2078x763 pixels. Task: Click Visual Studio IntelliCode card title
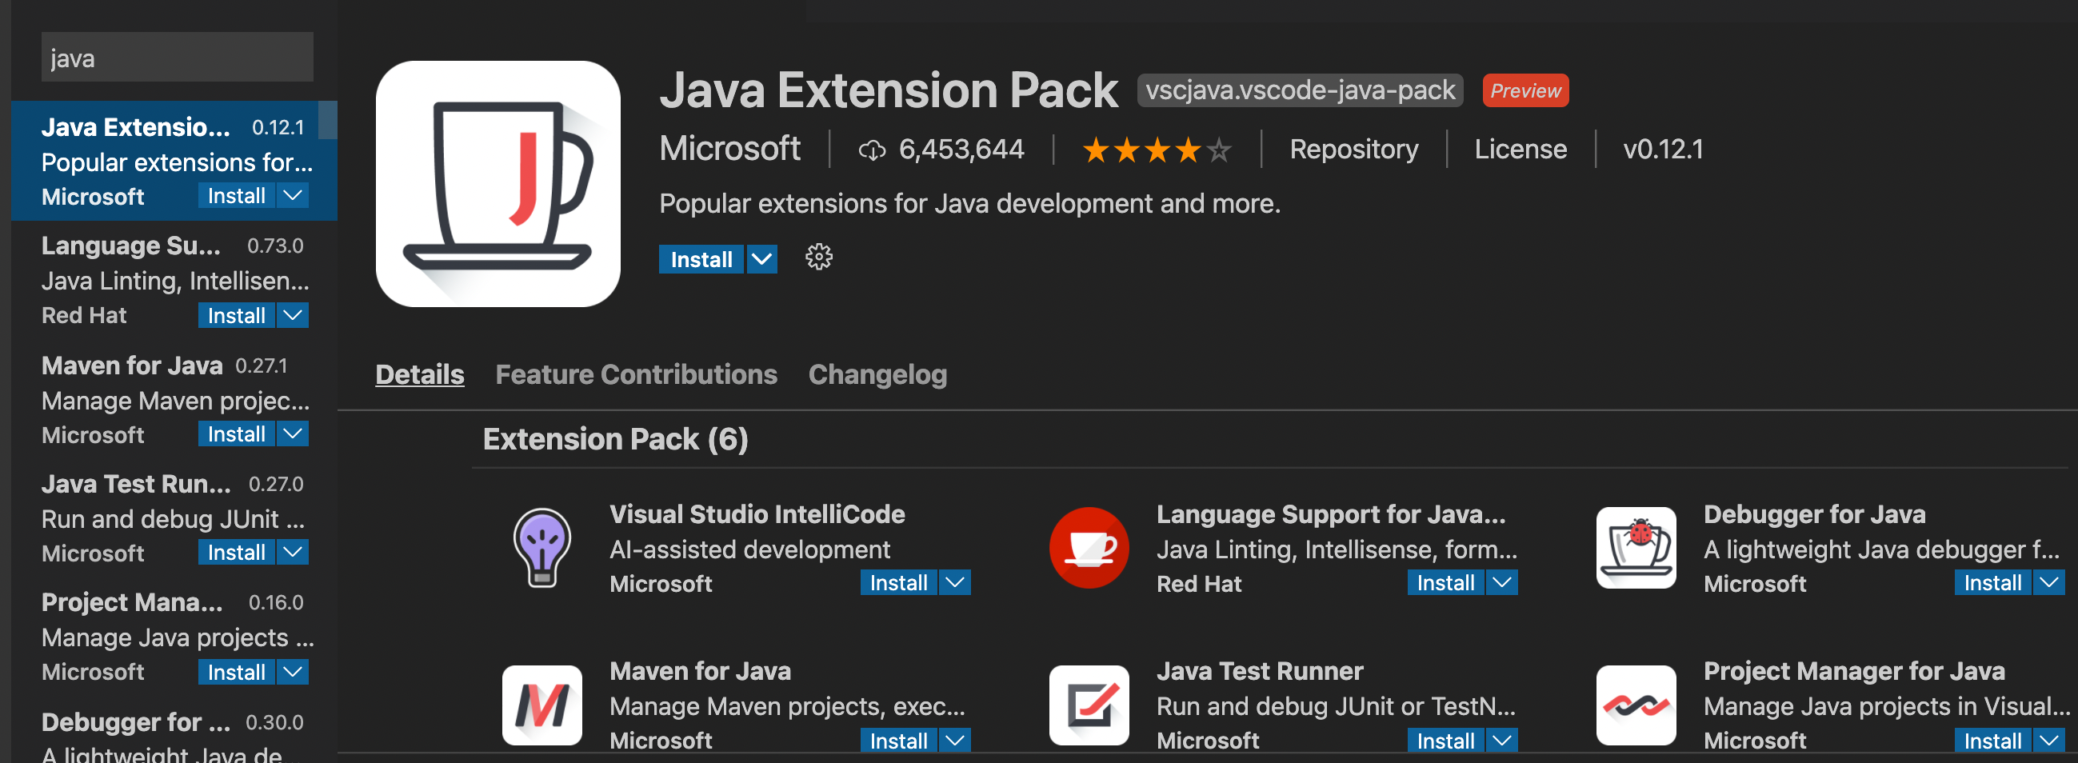click(x=757, y=514)
